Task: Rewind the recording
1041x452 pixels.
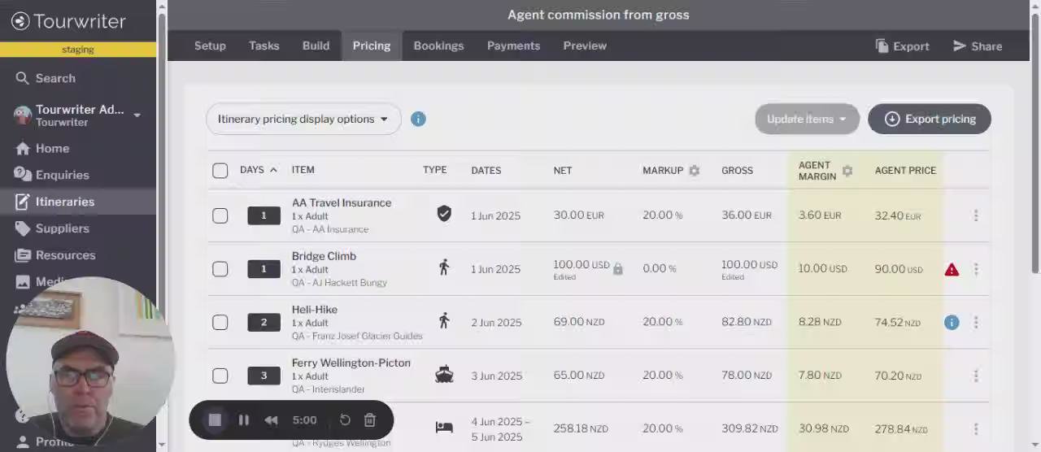Action: coord(271,420)
